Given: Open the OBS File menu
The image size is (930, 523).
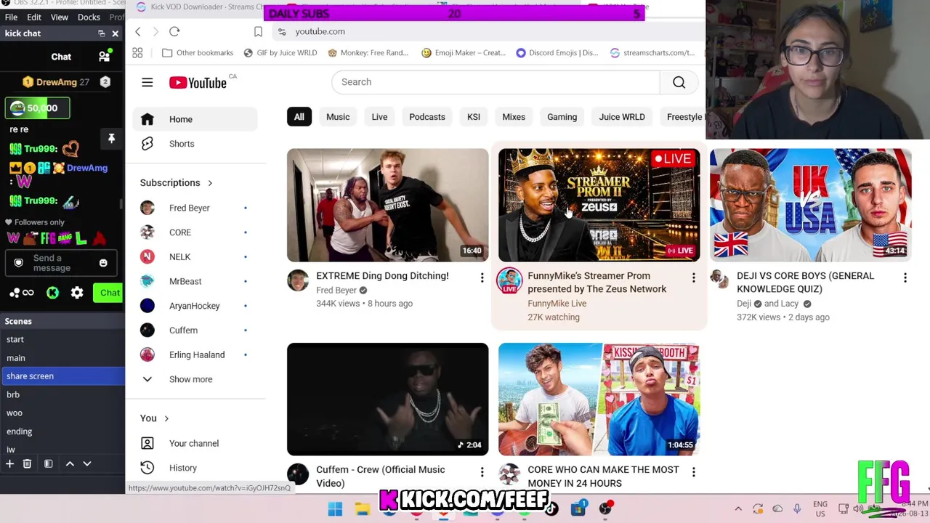Looking at the screenshot, I should [11, 17].
